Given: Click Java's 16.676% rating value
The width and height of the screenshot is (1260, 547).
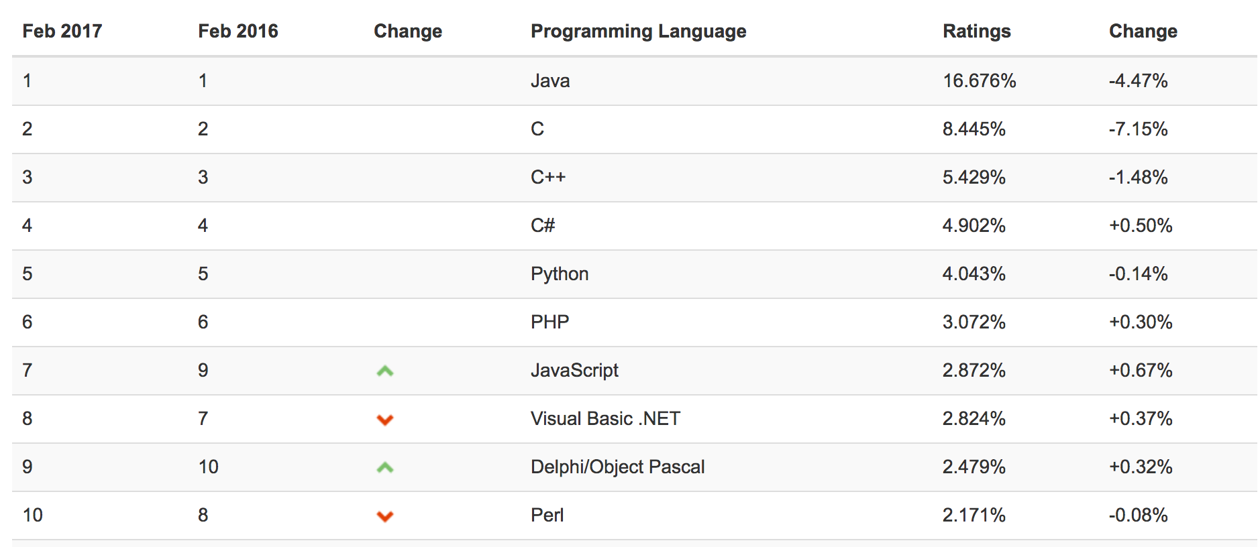Looking at the screenshot, I should tap(979, 80).
